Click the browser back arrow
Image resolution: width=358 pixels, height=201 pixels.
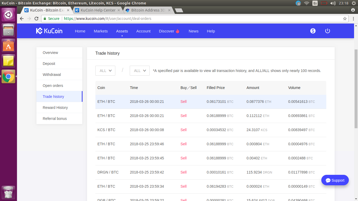tap(22, 19)
